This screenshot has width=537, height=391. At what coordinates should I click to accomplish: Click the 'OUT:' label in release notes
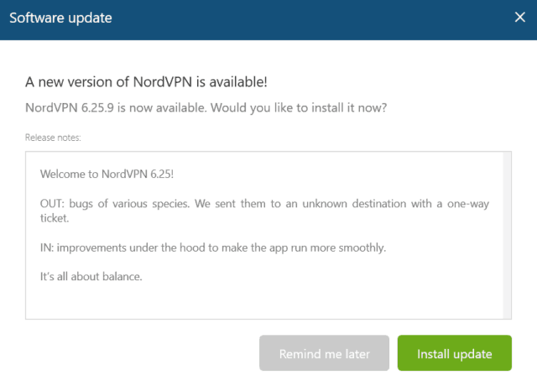(x=52, y=204)
